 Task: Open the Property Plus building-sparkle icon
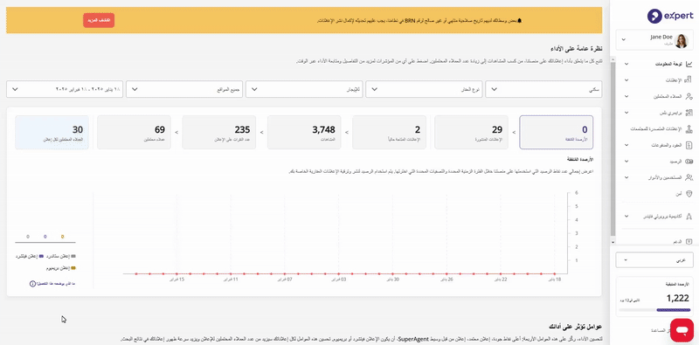(689, 113)
